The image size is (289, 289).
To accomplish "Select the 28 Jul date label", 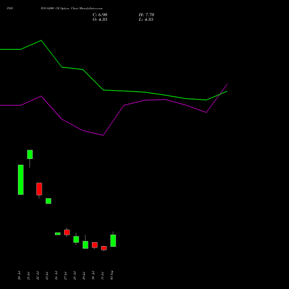I will (75, 276).
